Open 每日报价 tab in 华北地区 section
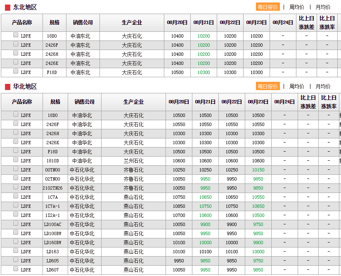The height and width of the screenshot is (276, 341). click(x=268, y=86)
